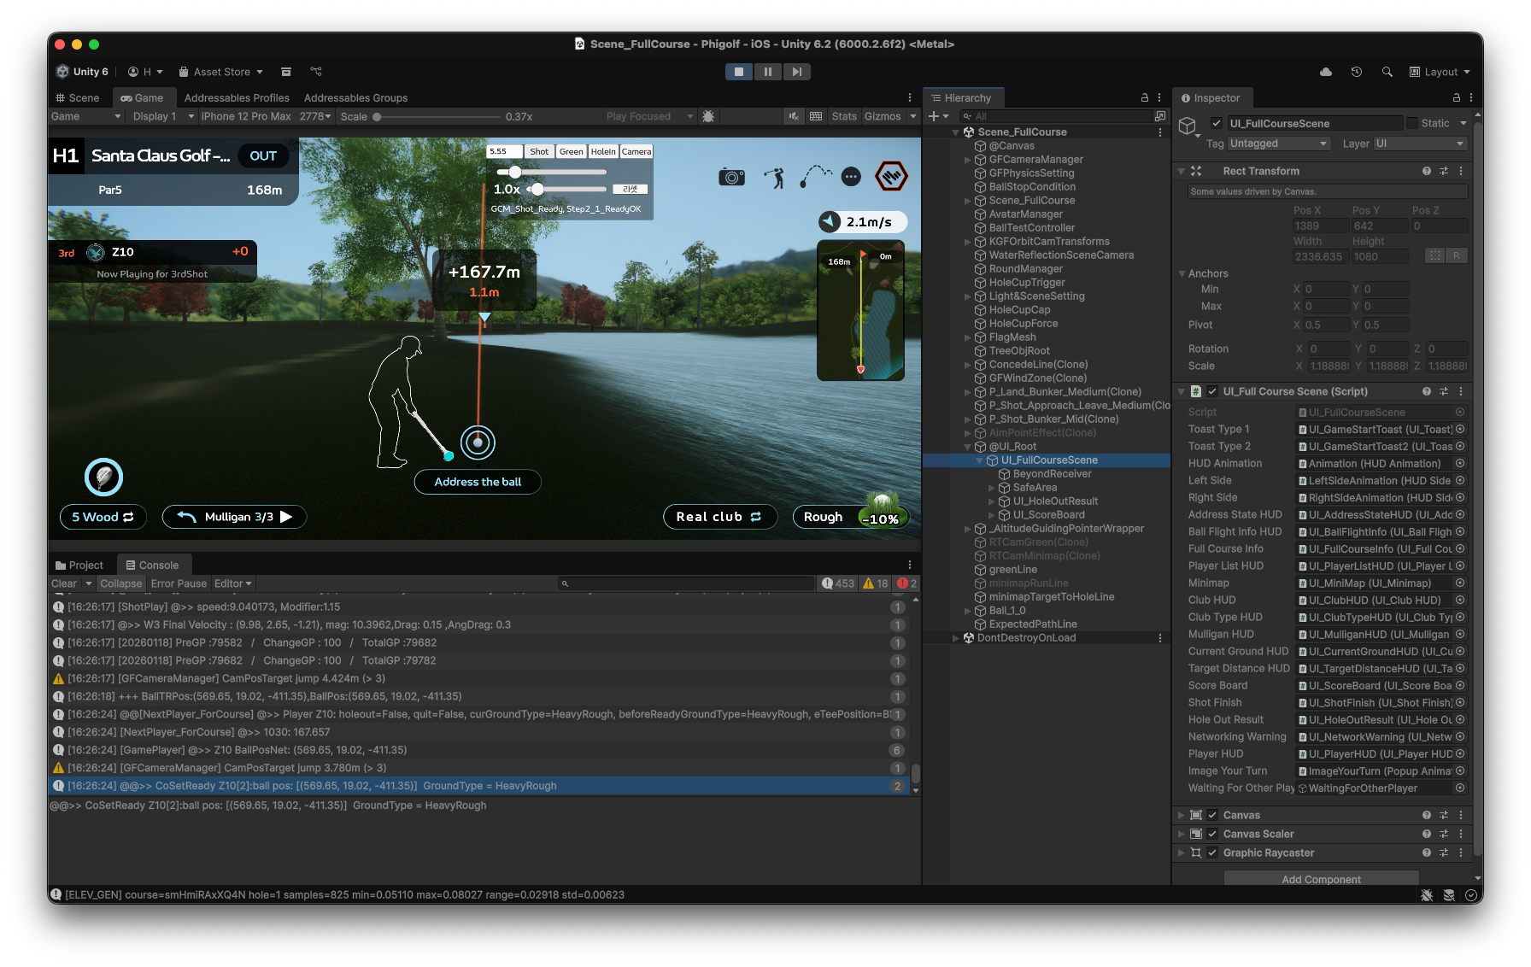The height and width of the screenshot is (967, 1531).
Task: Click the bug debug icon in Game view
Action: click(x=708, y=116)
